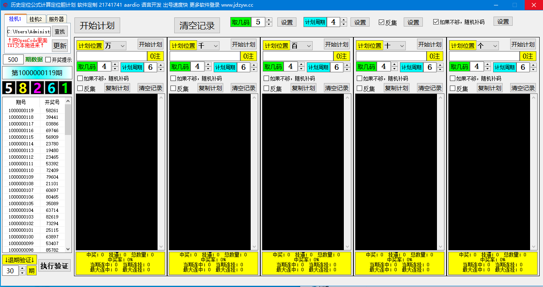
Task: Click 执行验证 button
Action: 54,266
